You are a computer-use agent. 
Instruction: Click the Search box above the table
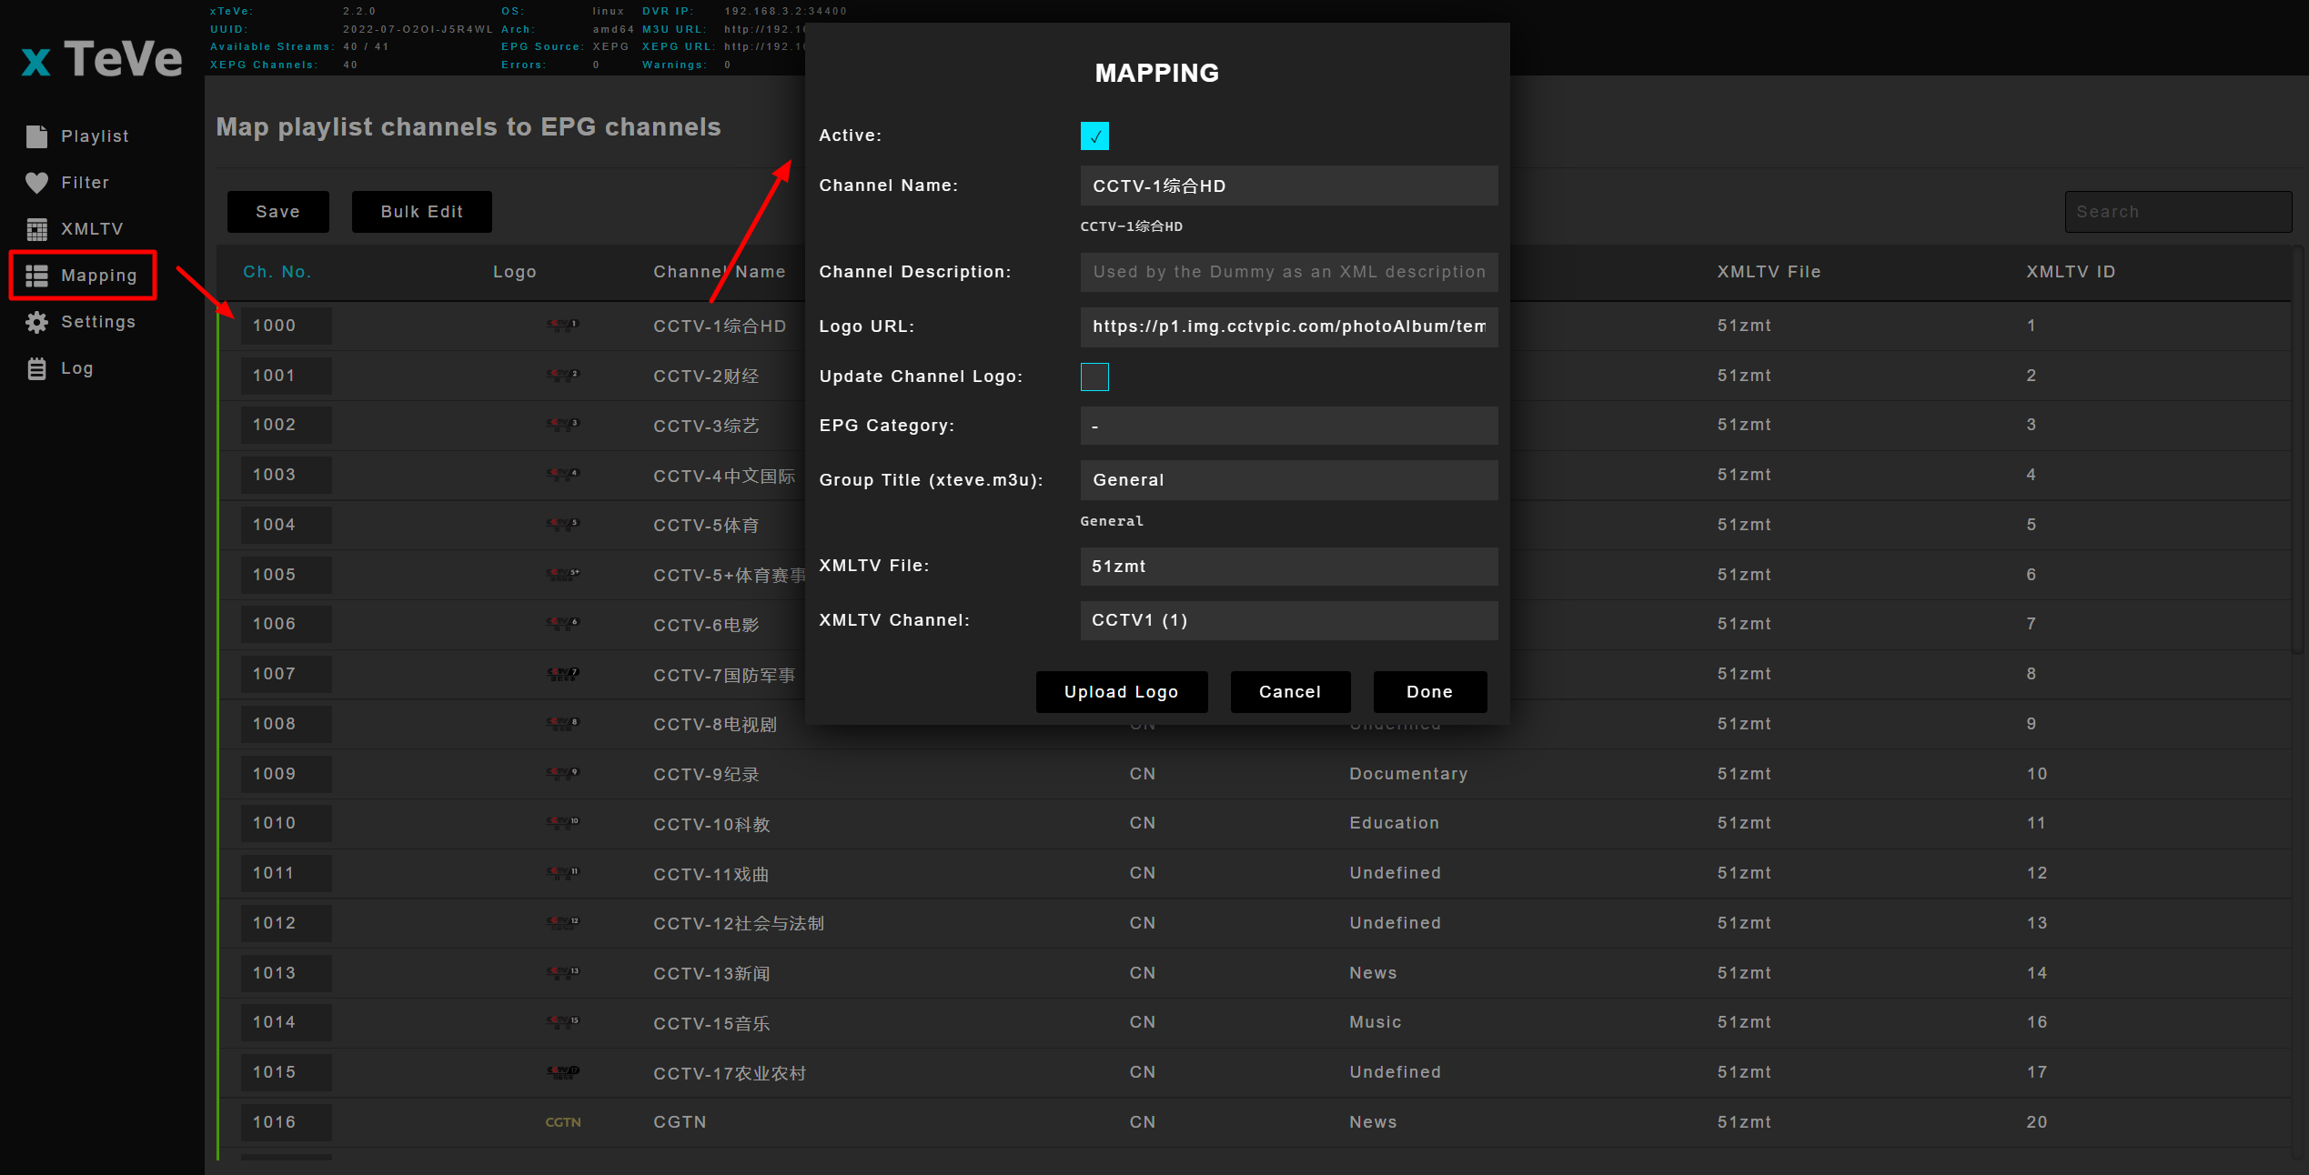click(x=2177, y=212)
